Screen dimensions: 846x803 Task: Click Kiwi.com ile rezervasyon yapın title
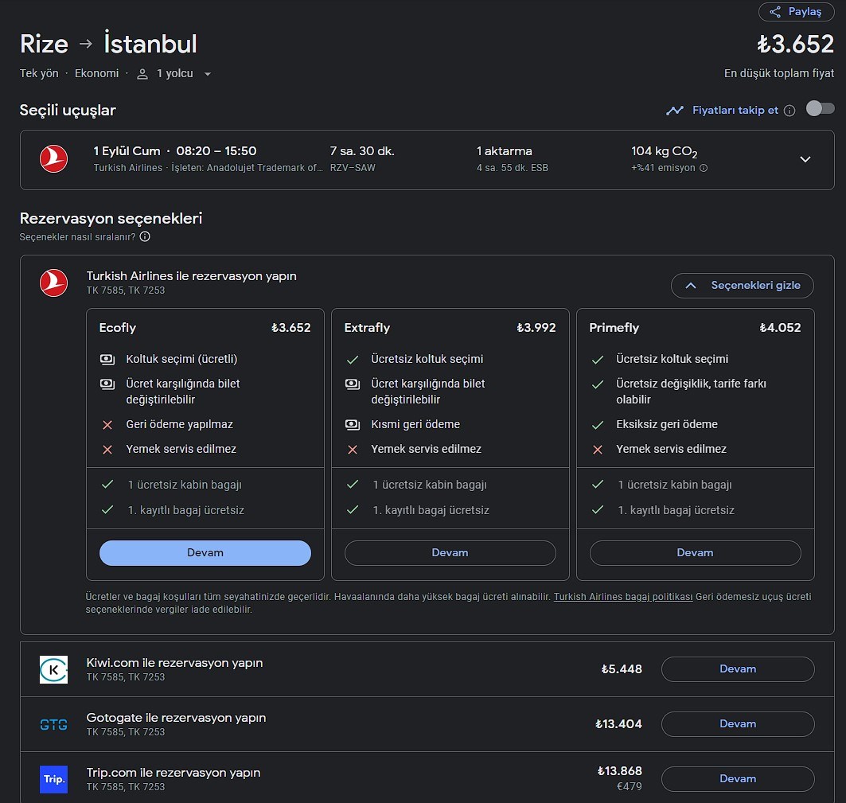tap(174, 663)
